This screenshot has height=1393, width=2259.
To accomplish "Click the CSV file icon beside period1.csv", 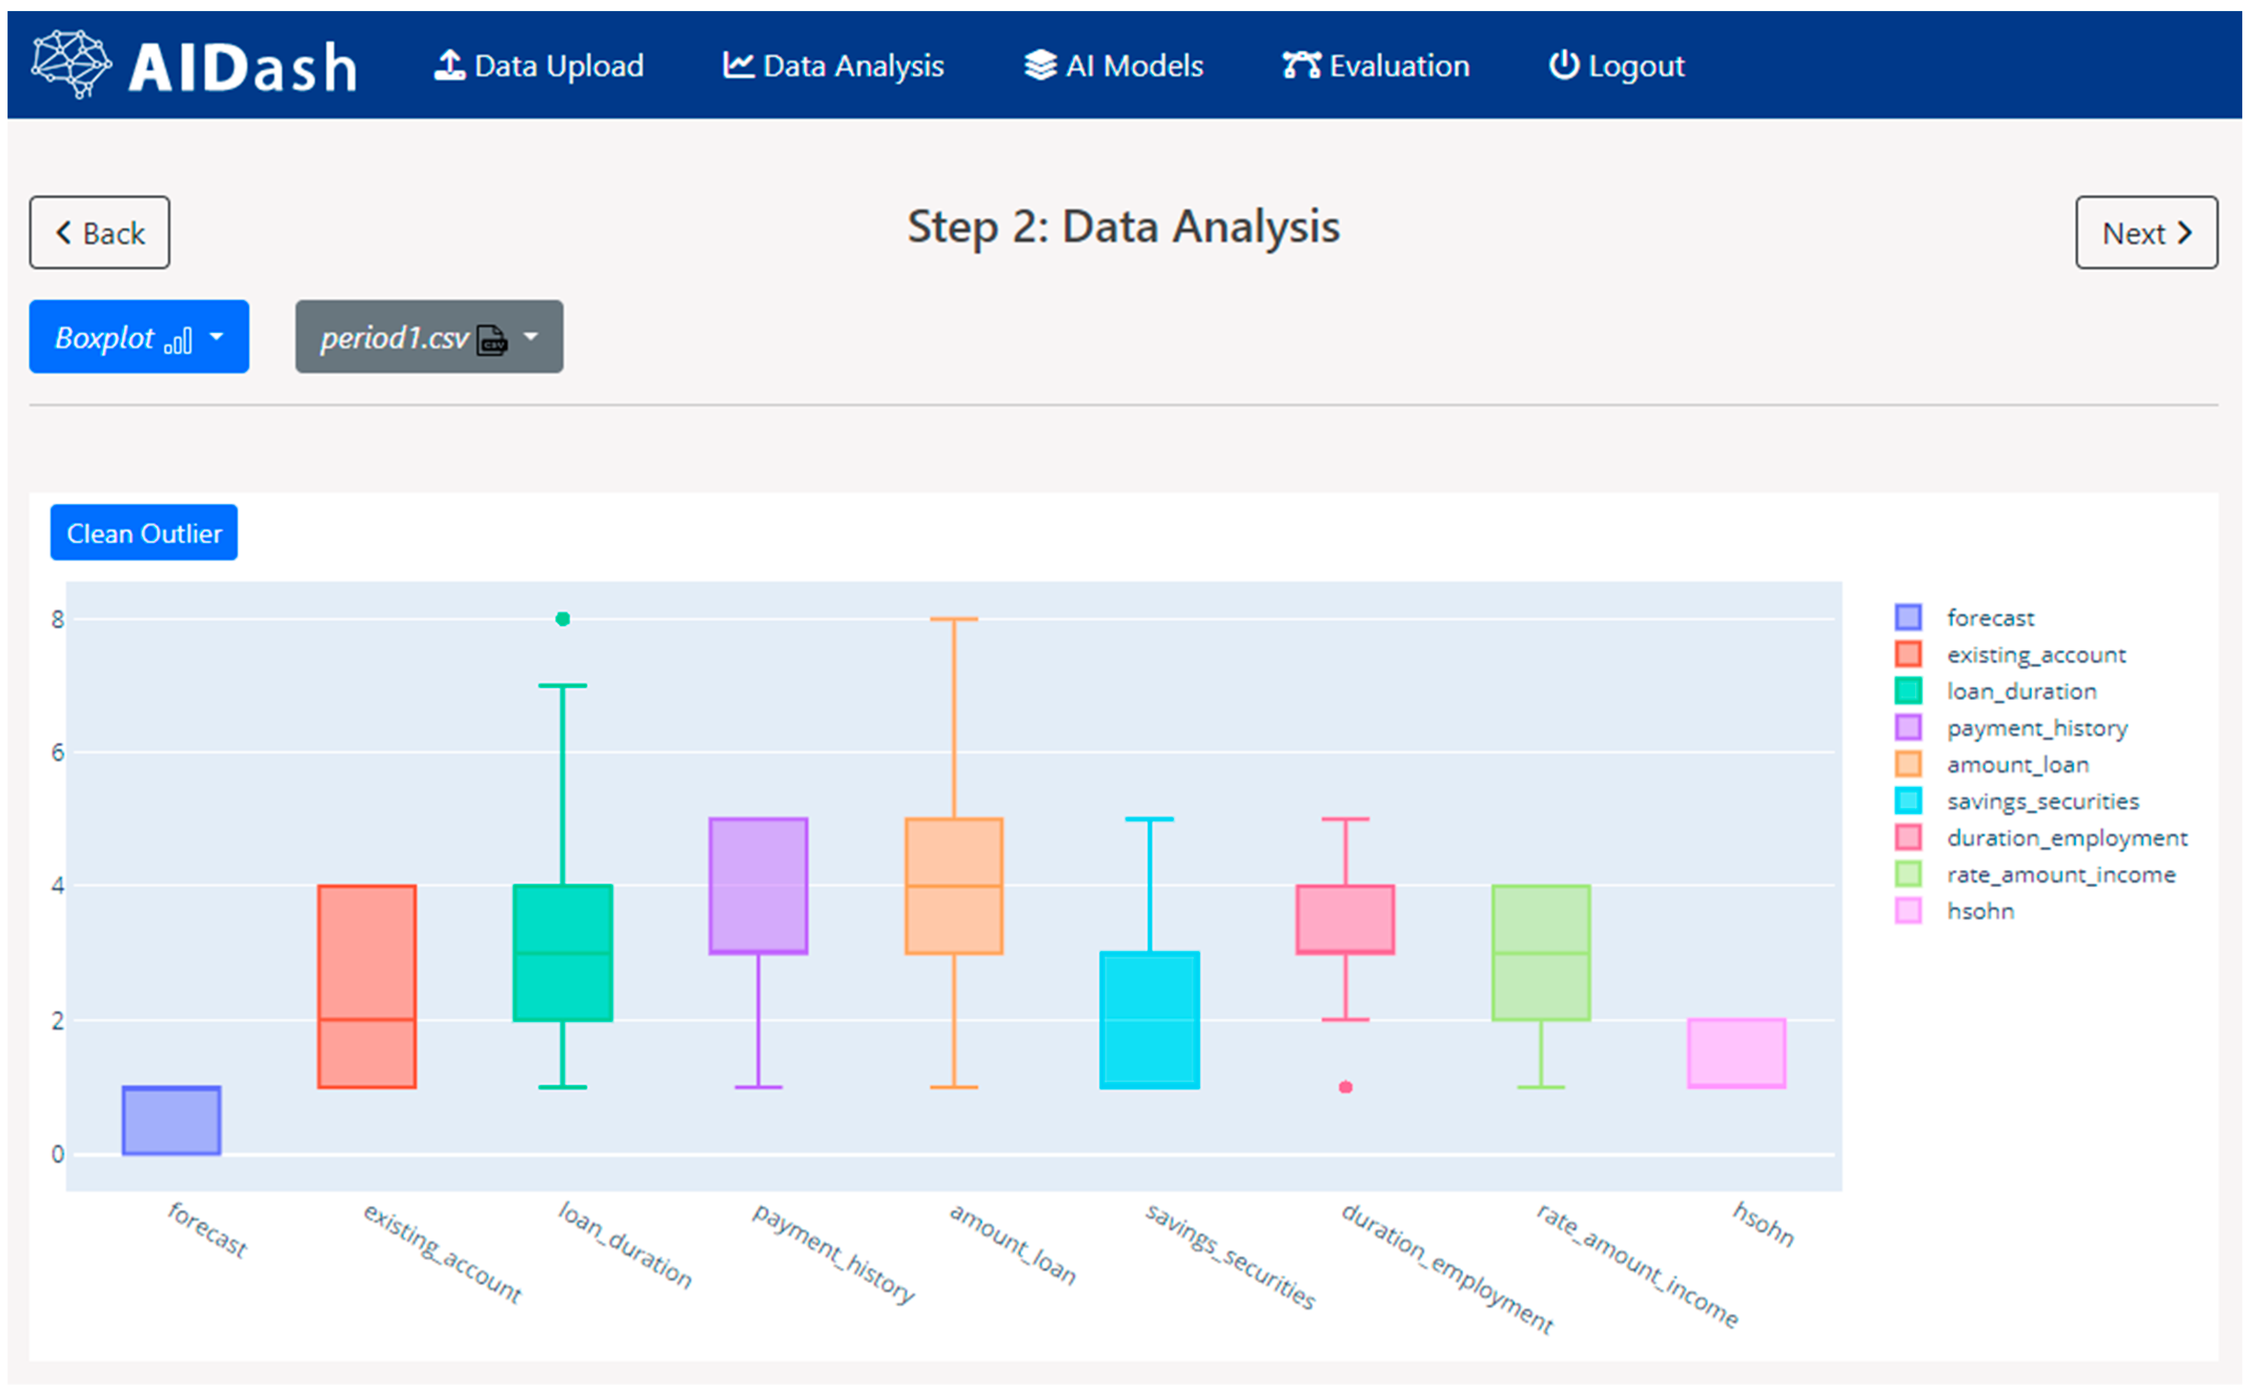I will (x=493, y=339).
